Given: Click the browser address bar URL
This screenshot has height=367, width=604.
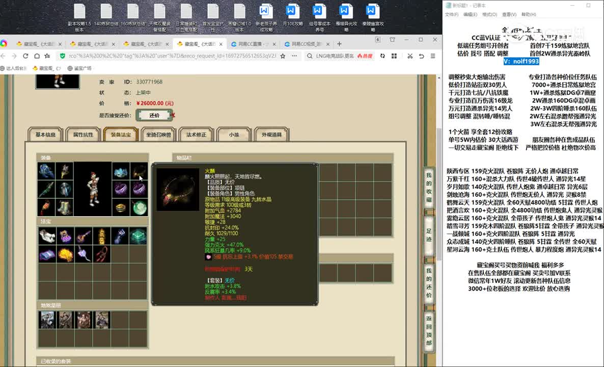Looking at the screenshot, I should coord(173,56).
